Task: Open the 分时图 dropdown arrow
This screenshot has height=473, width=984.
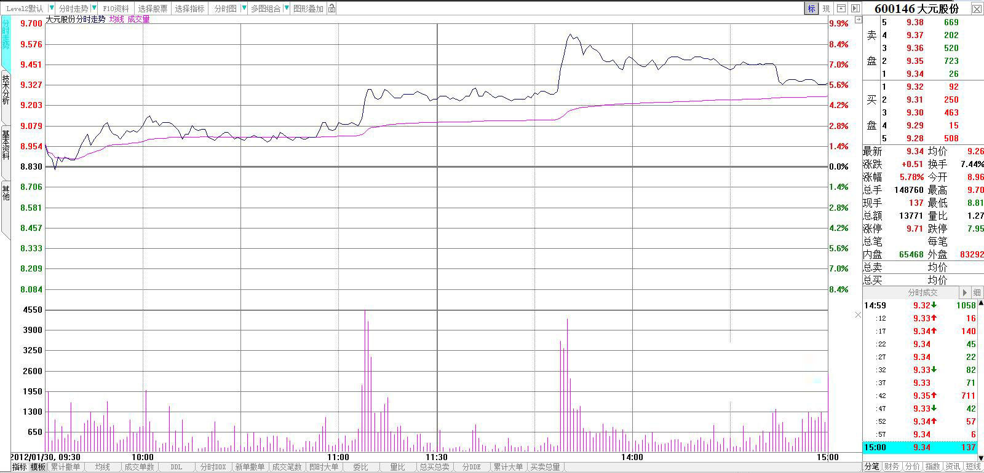Action: [244, 9]
